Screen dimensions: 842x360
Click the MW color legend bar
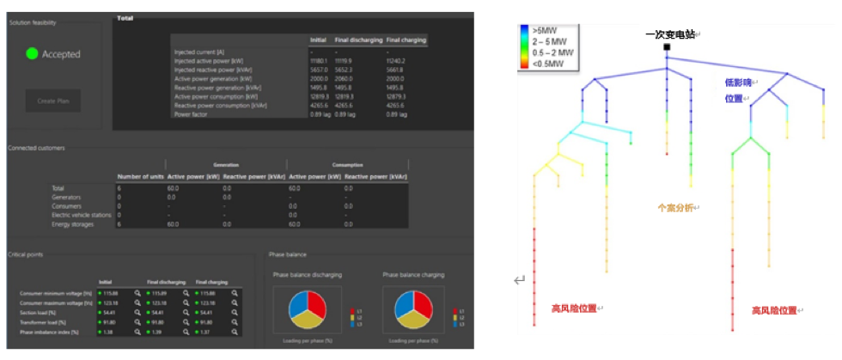pyautogui.click(x=525, y=46)
